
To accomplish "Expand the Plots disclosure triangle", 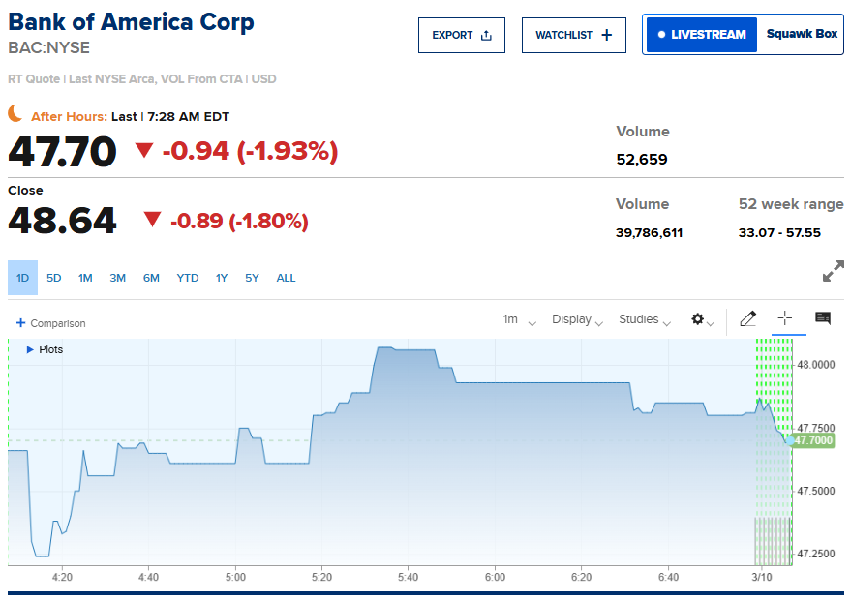I will (30, 349).
